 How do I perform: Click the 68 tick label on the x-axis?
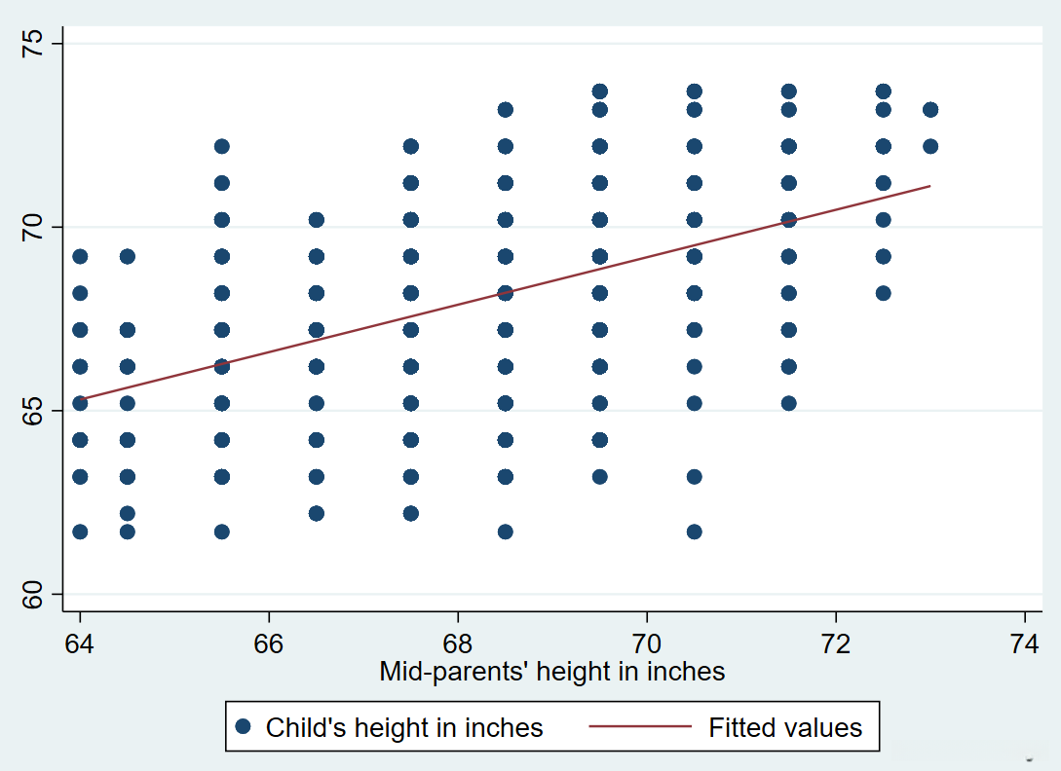pyautogui.click(x=458, y=642)
